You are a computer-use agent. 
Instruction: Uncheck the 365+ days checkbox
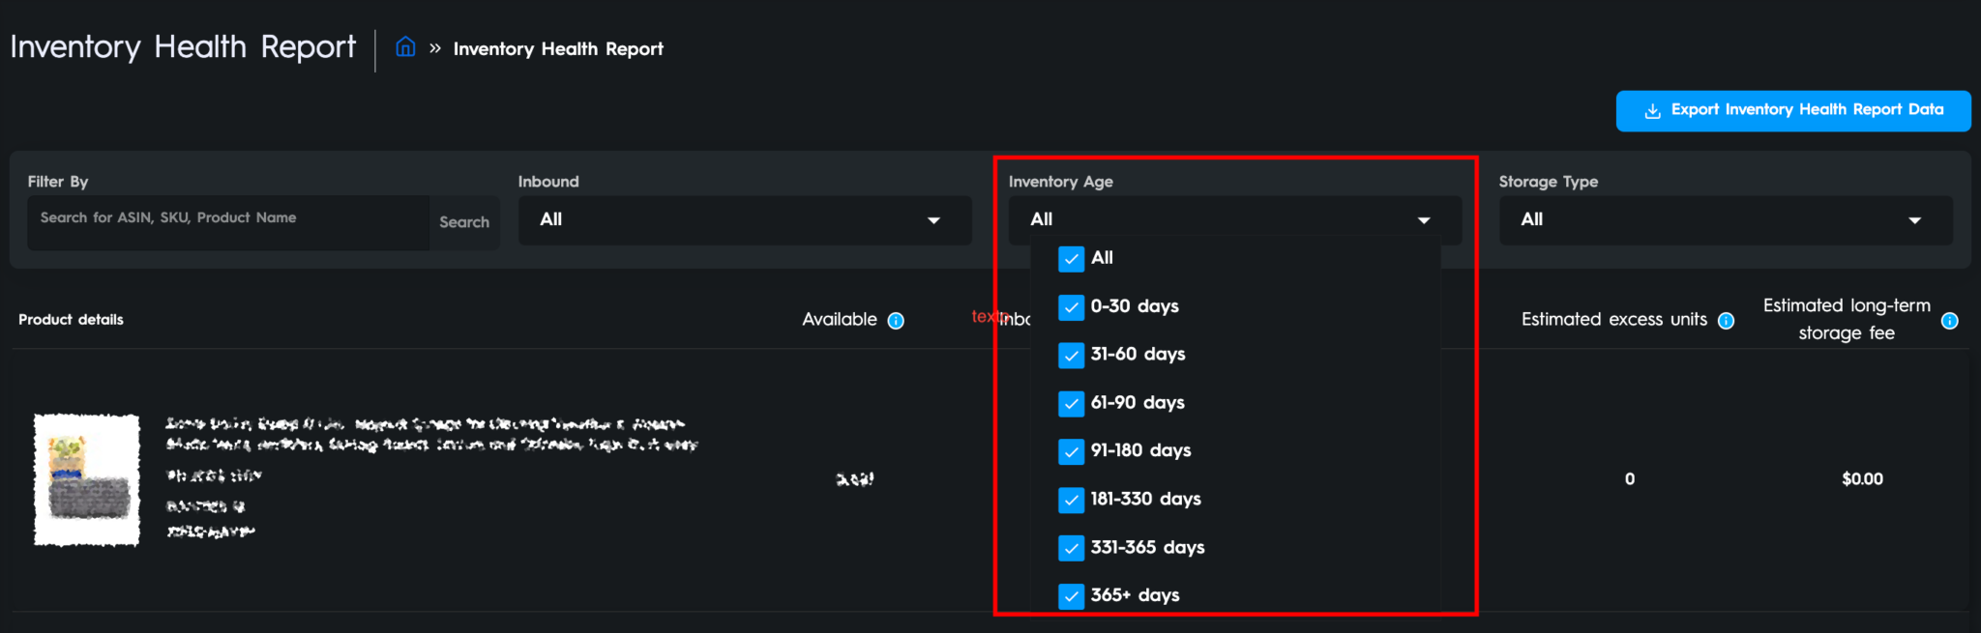1071,596
